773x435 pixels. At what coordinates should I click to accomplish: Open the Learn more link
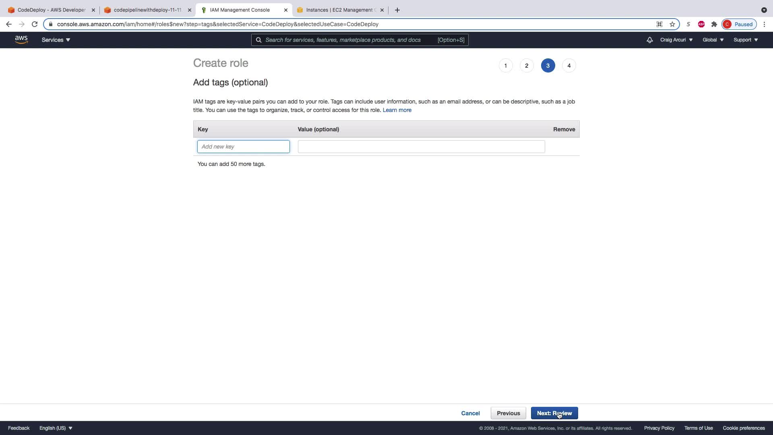(397, 110)
